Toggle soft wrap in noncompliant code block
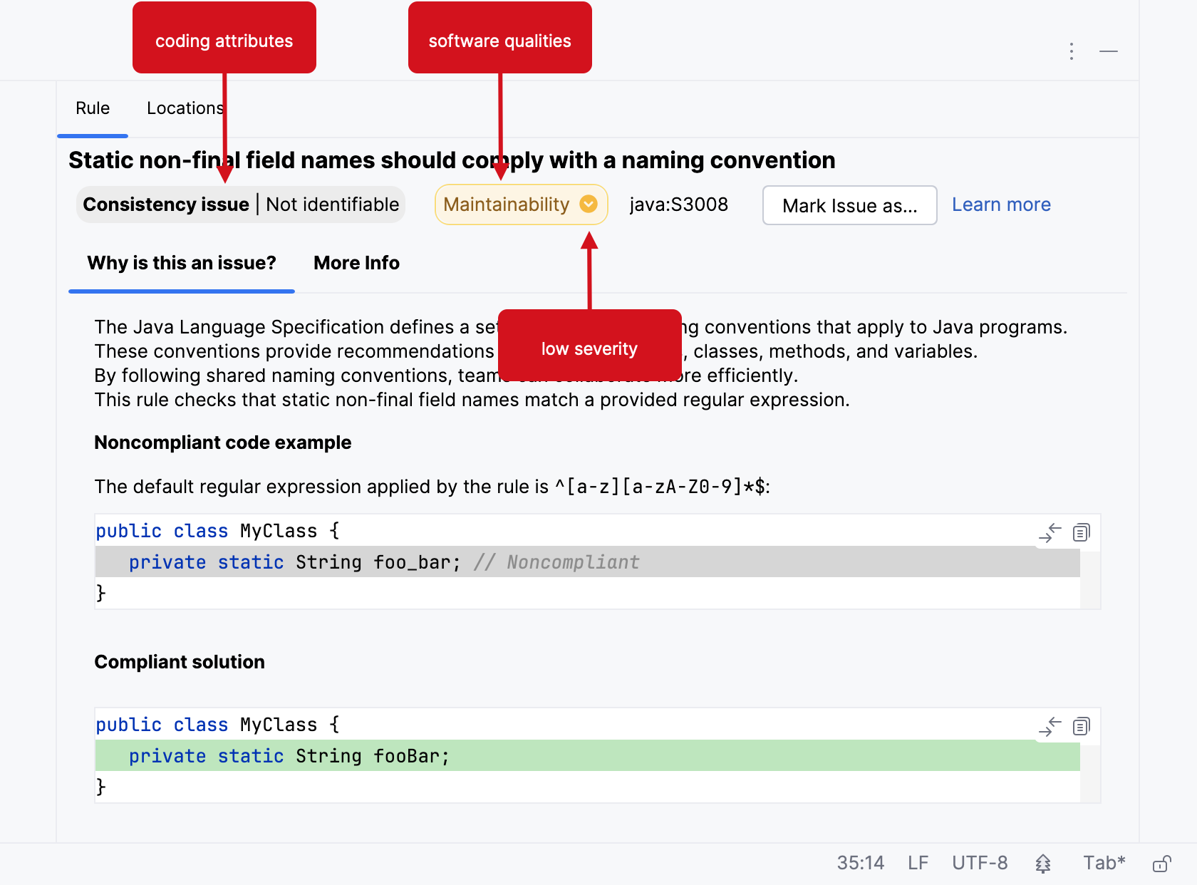1197x885 pixels. (1050, 532)
